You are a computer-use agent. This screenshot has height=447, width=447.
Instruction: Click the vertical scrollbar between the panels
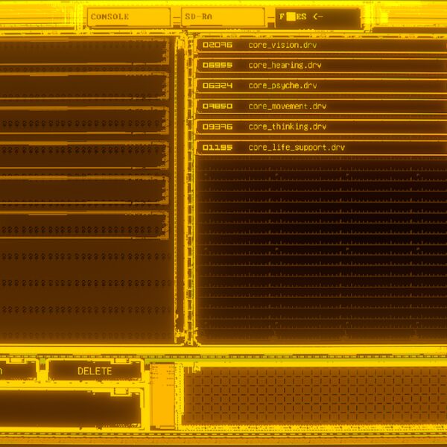[189, 189]
